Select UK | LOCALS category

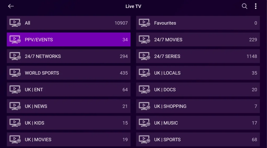198,73
